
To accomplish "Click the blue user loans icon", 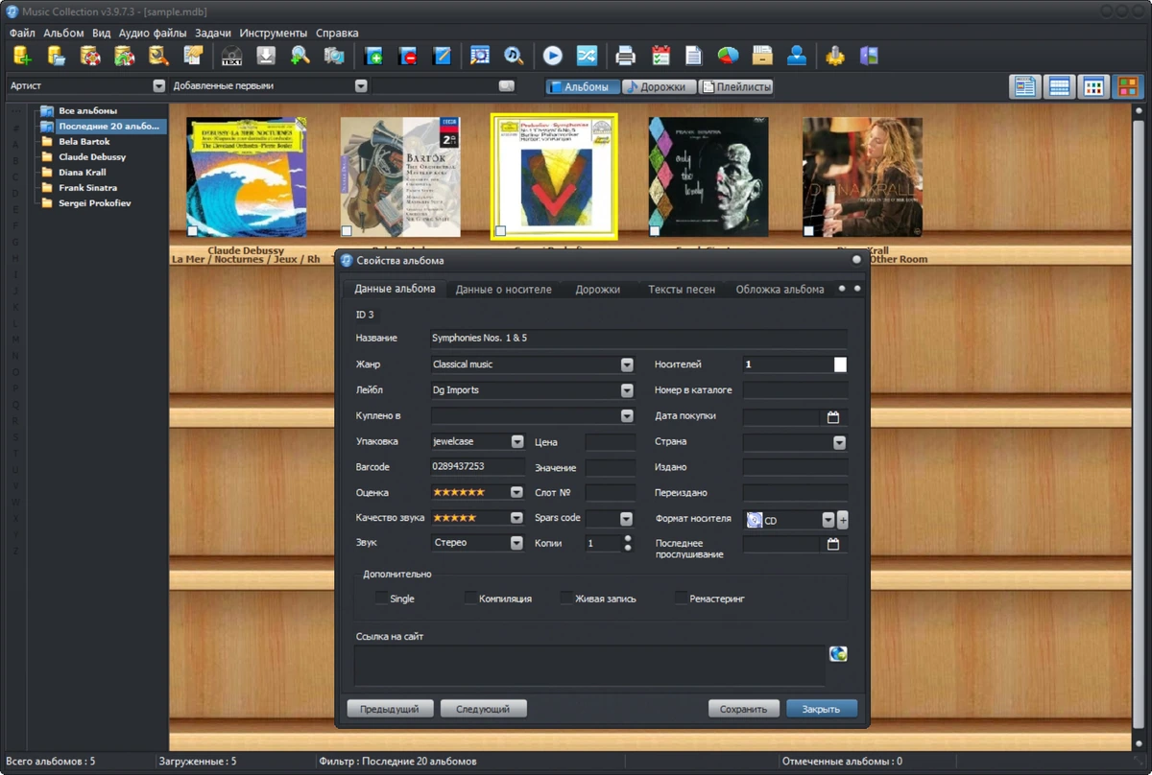I will tap(797, 56).
